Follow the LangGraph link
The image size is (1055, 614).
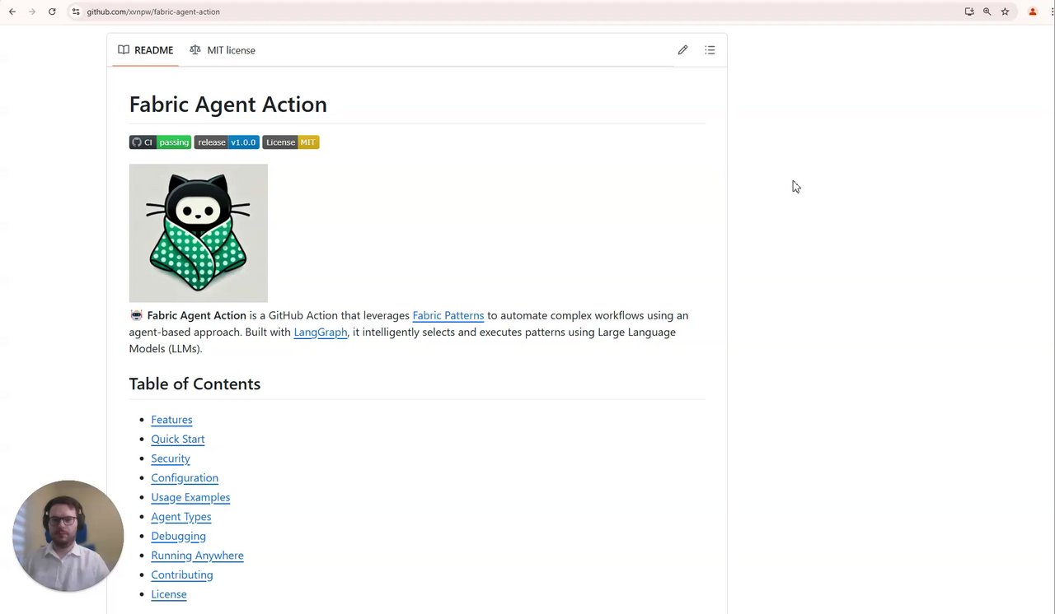321,332
